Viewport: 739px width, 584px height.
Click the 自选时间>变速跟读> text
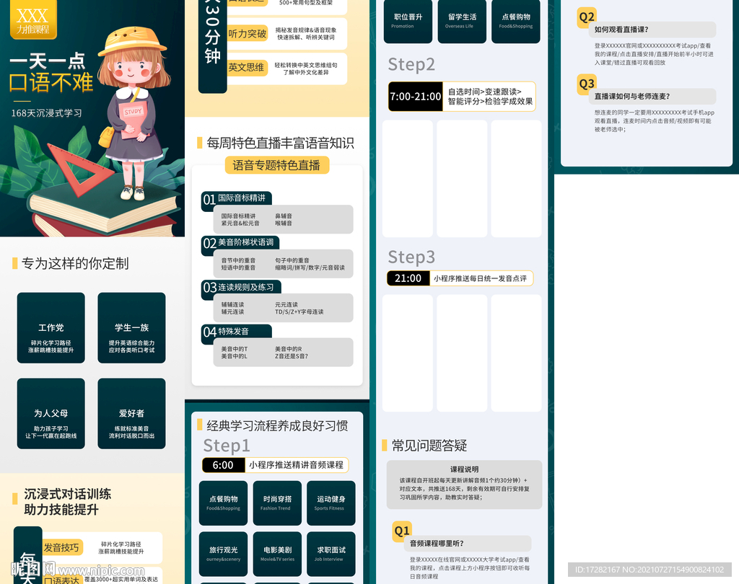pos(485,92)
